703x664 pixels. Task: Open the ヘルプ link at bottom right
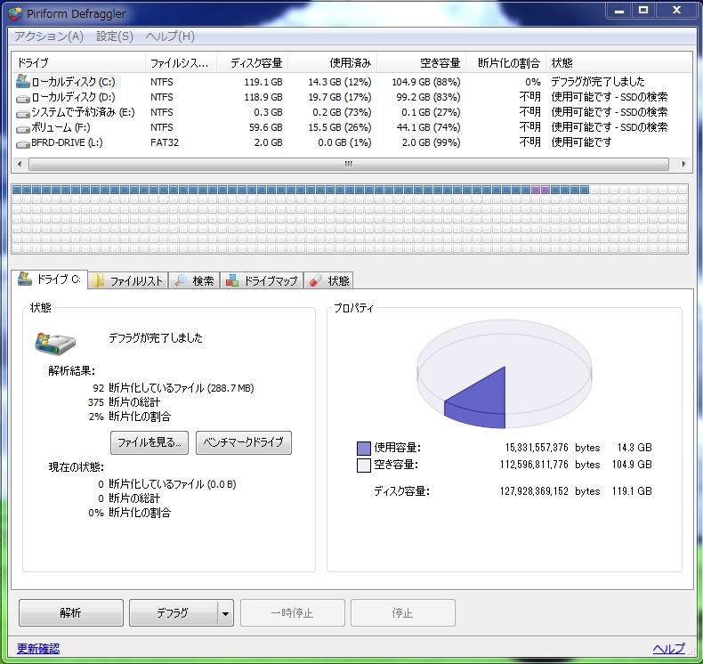click(668, 648)
